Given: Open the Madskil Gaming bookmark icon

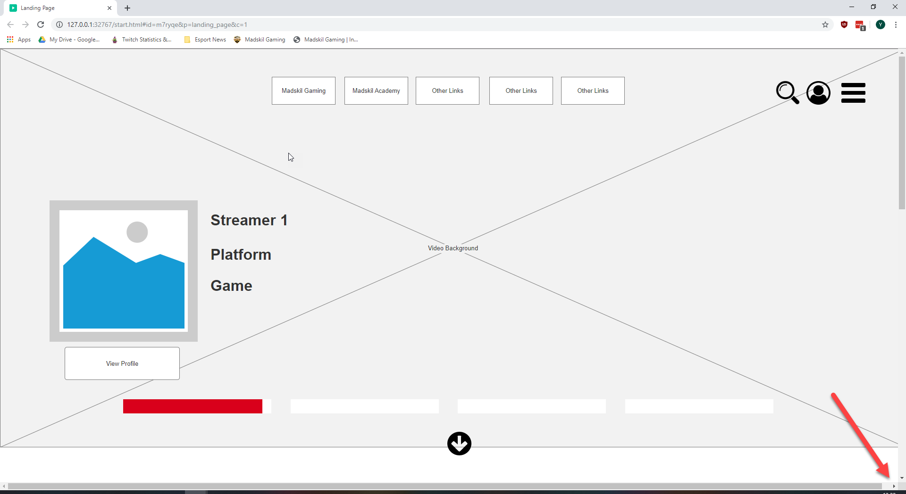Looking at the screenshot, I should [x=237, y=40].
